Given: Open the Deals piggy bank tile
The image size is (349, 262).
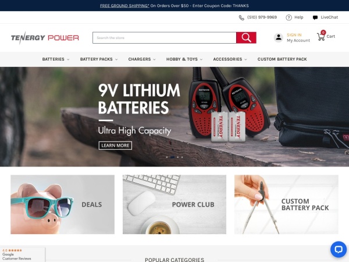Looking at the screenshot, I should tap(63, 204).
